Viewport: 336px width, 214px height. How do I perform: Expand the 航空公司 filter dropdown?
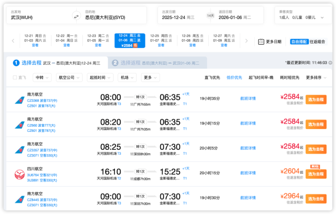pos(69,78)
